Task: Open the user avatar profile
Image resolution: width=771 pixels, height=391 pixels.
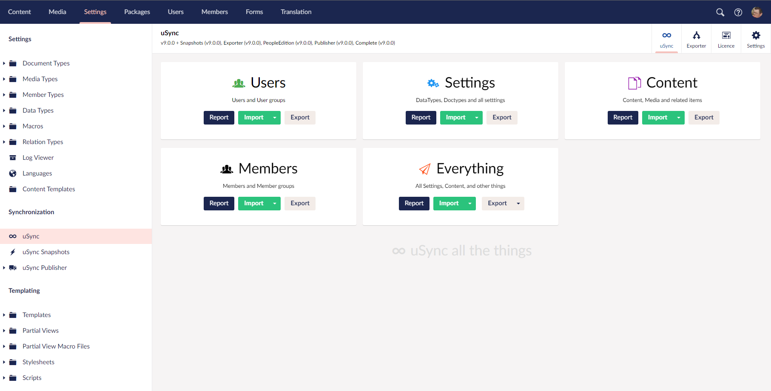Action: 757,12
